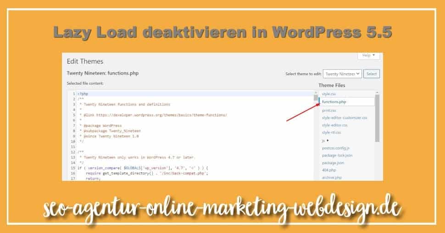This screenshot has width=445, height=233.
Task: Open postcss.config.js file
Action: pos(335,148)
